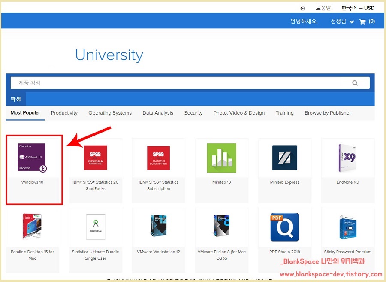Switch to the Training tab
Image resolution: width=386 pixels, height=282 pixels.
tap(285, 113)
